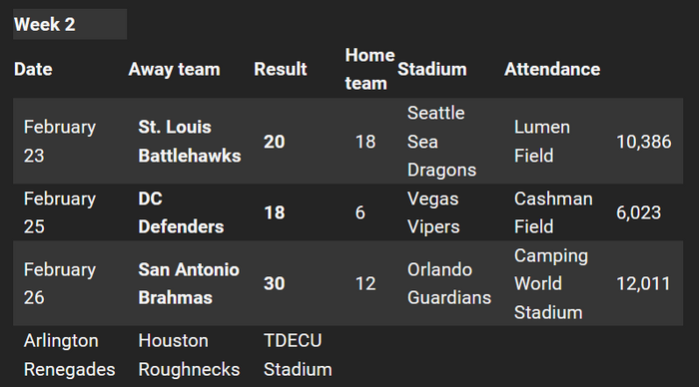Select the Date column header

[x=33, y=69]
